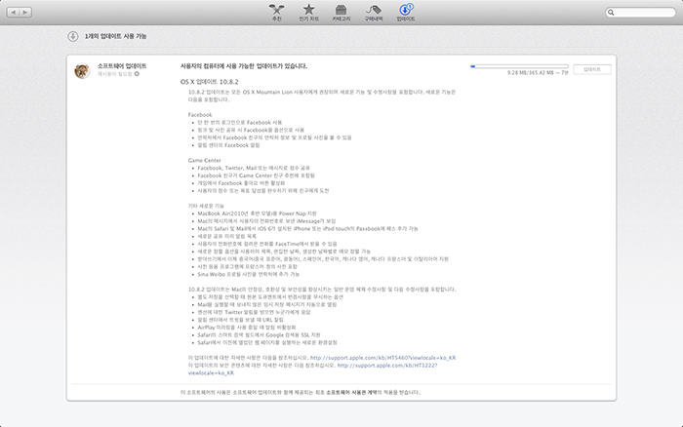This screenshot has width=683, height=427.
Task: Click the FaceTime phone number bullet
Action: tap(267, 244)
